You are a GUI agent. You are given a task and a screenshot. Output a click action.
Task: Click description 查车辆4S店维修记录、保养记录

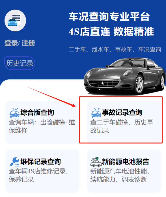38,175
